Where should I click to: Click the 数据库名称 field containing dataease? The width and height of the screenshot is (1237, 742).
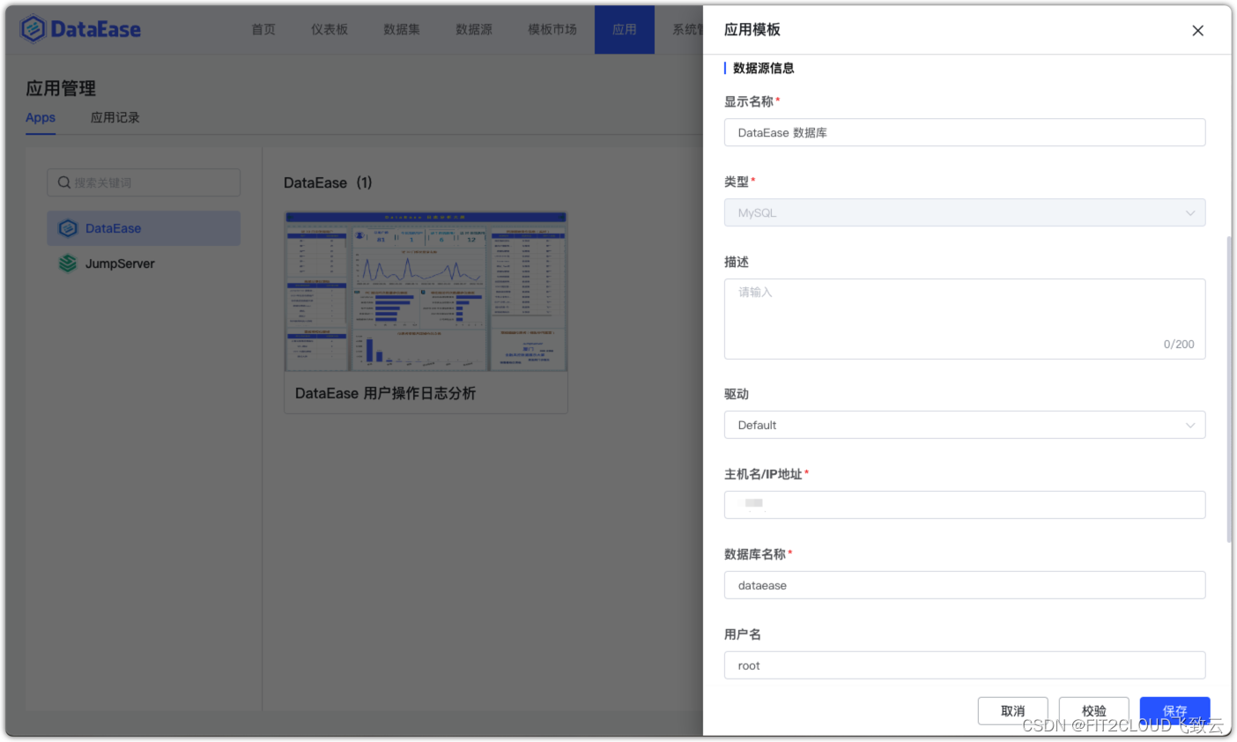[964, 585]
